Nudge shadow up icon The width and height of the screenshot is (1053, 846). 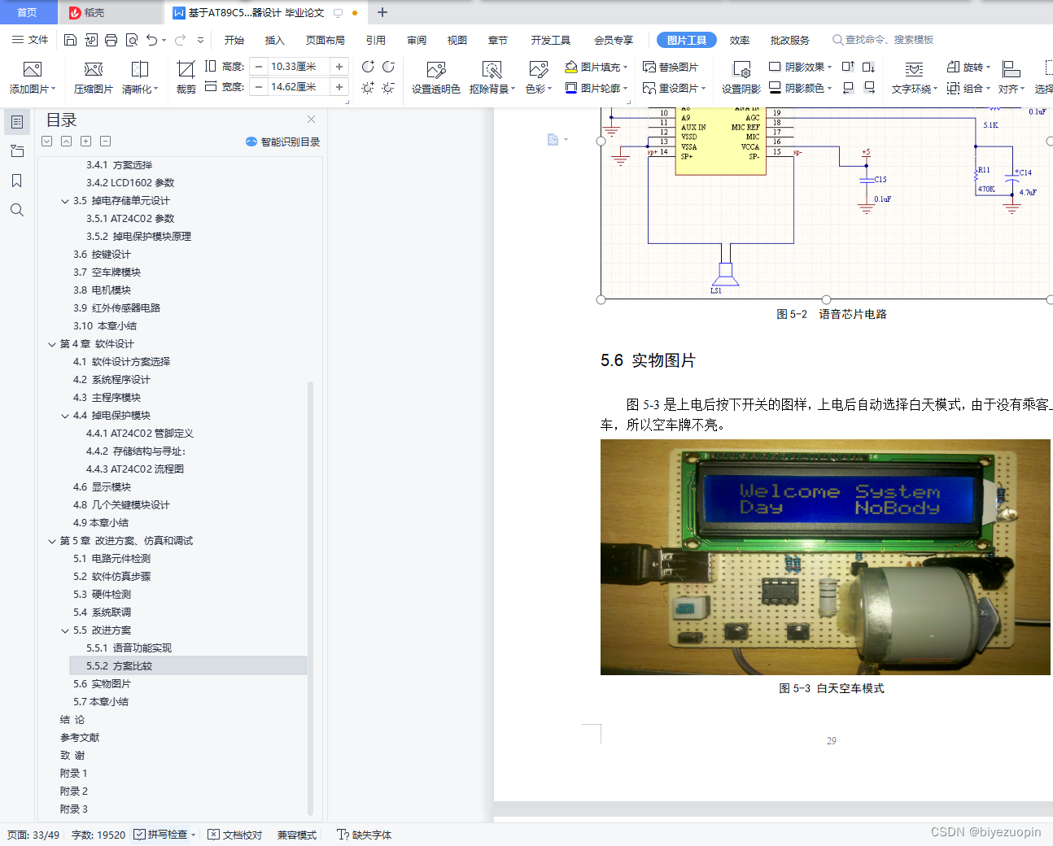tap(848, 67)
